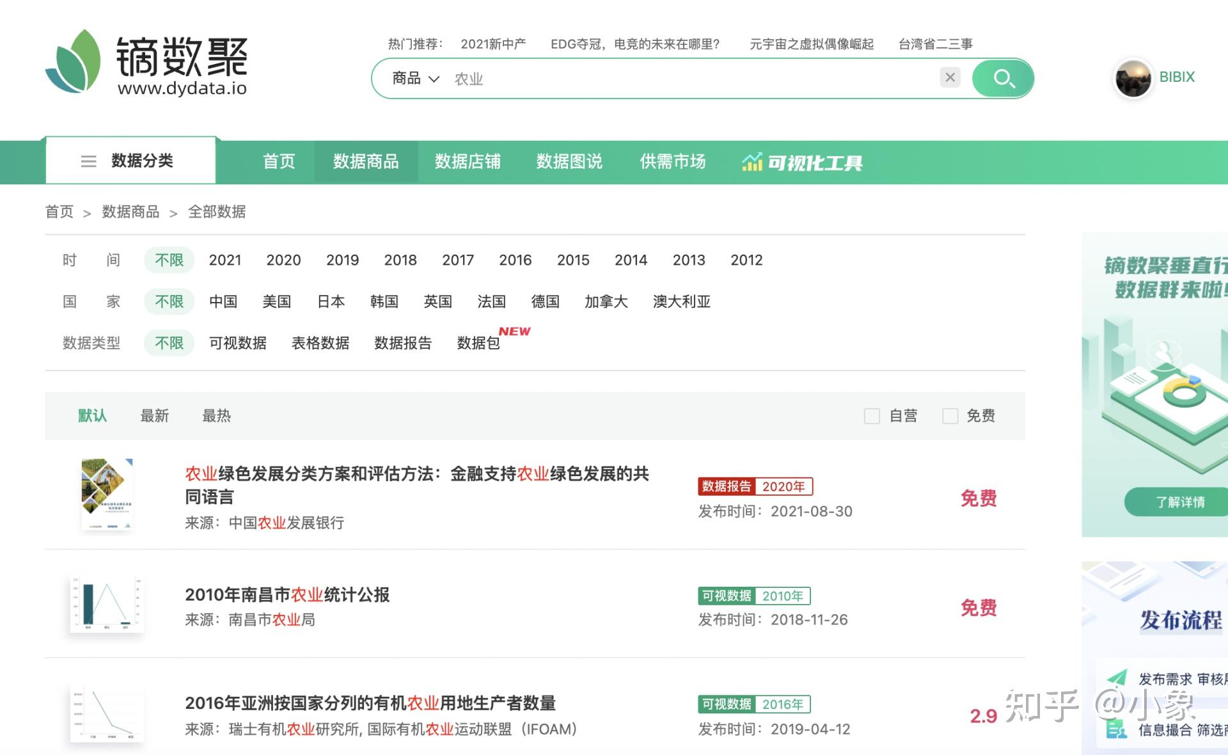Image resolution: width=1228 pixels, height=755 pixels.
Task: Open the 数据店铺 navigation menu
Action: 468,162
